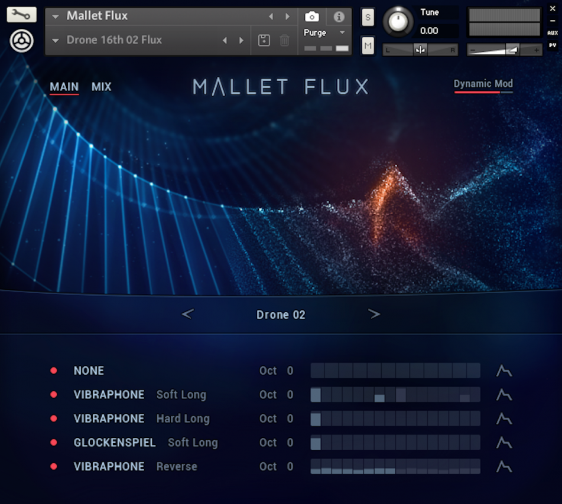
Task: Mute the Mallet Flux instrument
Action: (x=368, y=45)
